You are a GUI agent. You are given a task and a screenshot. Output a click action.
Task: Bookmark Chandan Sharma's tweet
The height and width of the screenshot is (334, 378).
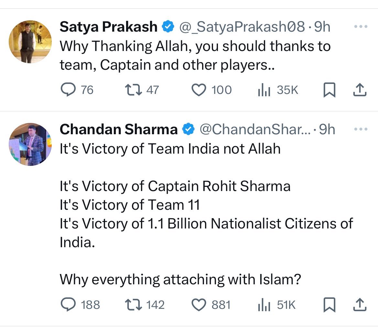pos(329,305)
